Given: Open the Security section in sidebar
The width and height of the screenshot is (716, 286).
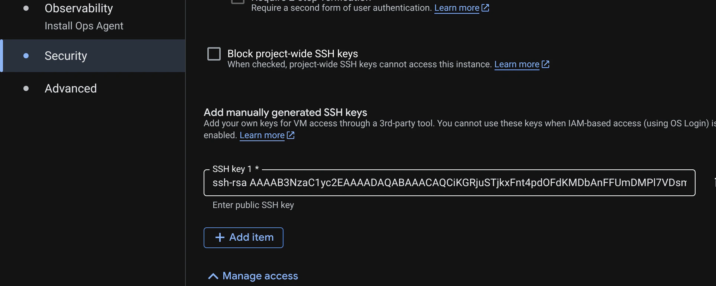Looking at the screenshot, I should point(66,55).
